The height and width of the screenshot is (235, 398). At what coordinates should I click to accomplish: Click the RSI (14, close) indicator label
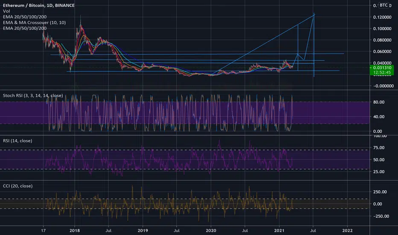pos(18,141)
